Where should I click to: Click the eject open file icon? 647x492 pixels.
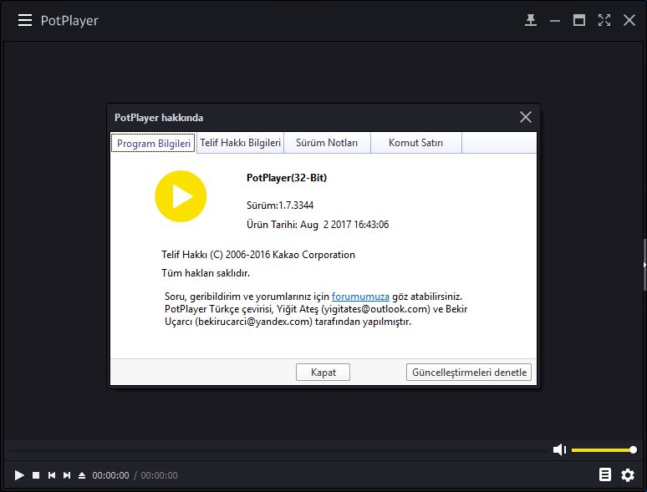tap(82, 475)
